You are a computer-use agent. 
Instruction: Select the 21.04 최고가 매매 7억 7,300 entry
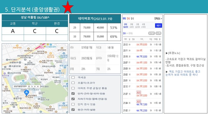[142, 103]
